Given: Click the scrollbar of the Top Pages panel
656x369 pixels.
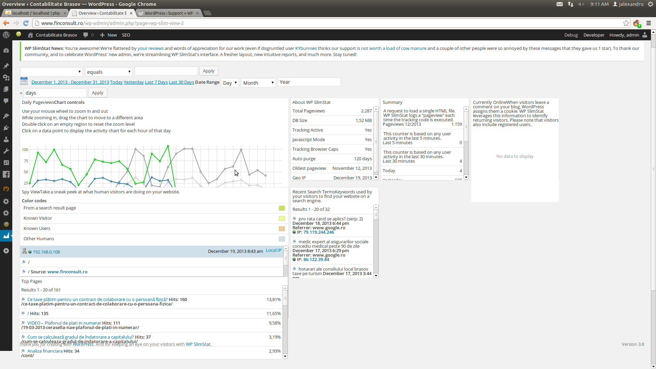Looking at the screenshot, I should tap(285, 322).
